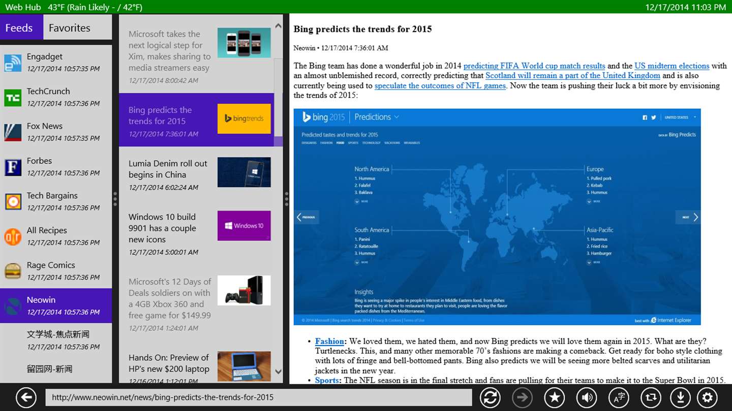Follow the US midterm elections link

click(x=672, y=66)
